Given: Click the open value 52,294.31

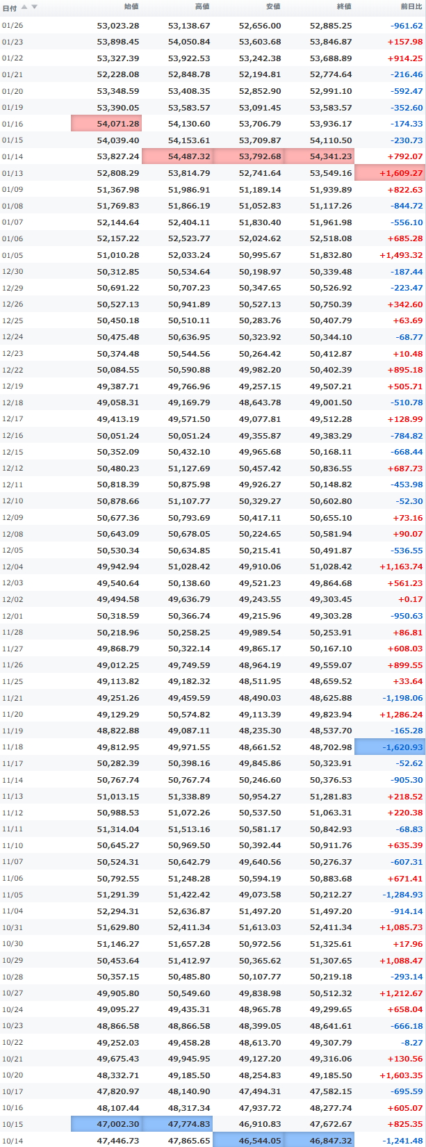Looking at the screenshot, I should click(x=118, y=911).
